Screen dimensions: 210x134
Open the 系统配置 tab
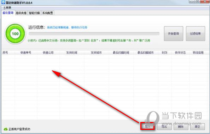[47, 13]
